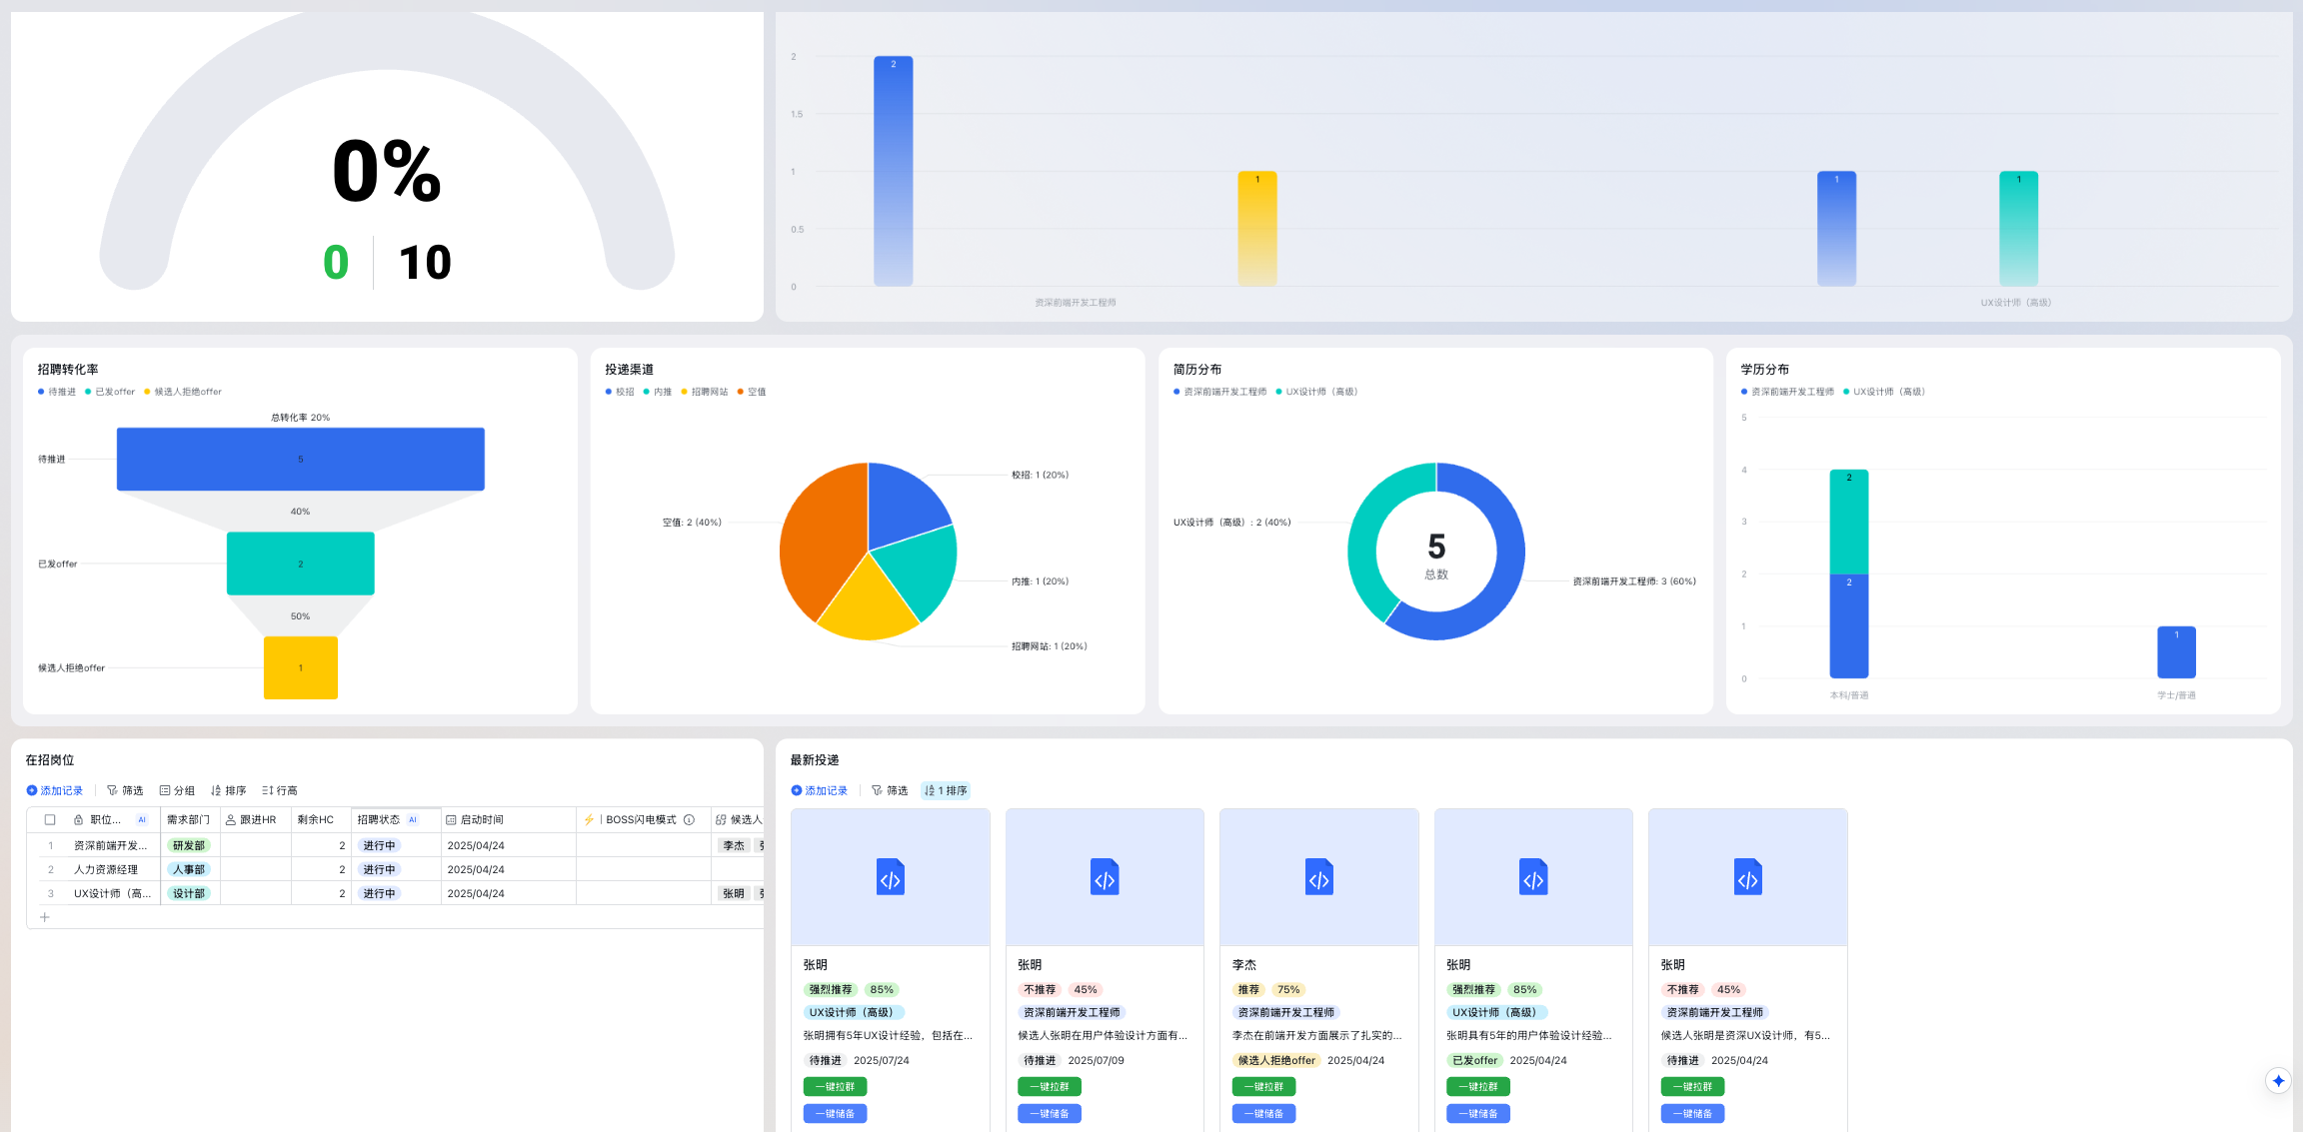
Task: Click the AI badge on 招聘状态 column
Action: 413,819
